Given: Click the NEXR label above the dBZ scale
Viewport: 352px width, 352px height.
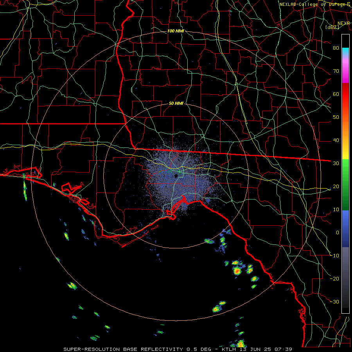Looking at the screenshot, I should tap(344, 23).
